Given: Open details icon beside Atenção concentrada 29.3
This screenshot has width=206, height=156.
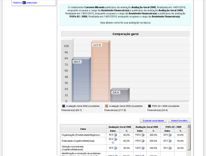Looking at the screenshot, I should point(170,148).
